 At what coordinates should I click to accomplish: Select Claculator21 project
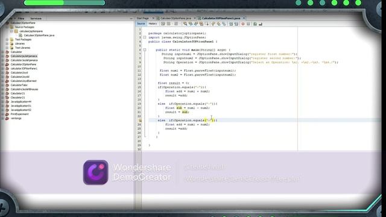pyautogui.click(x=17, y=98)
